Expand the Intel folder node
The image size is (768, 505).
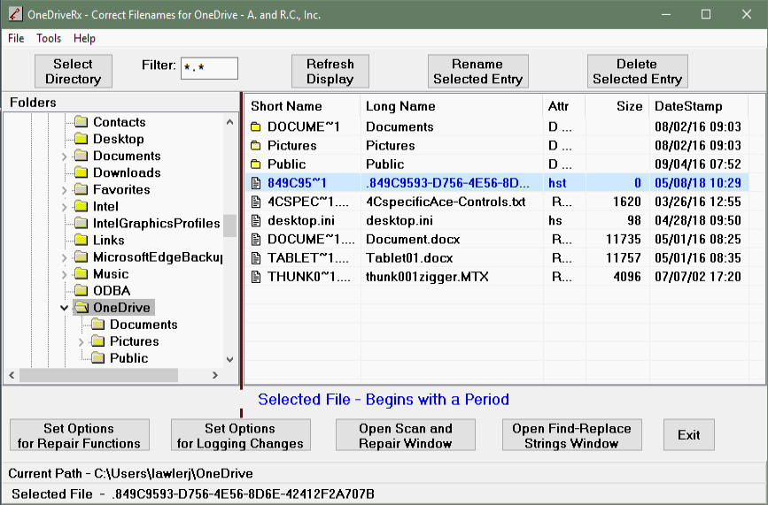click(64, 207)
